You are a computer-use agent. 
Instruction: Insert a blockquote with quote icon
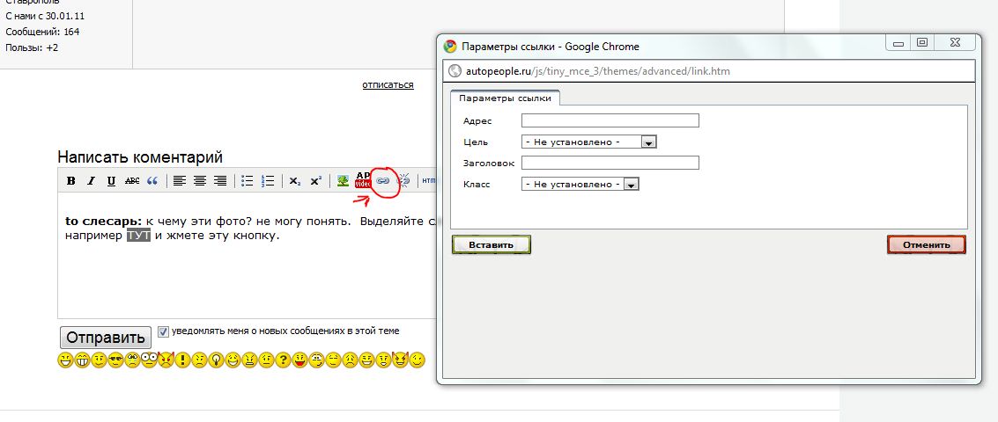[152, 181]
